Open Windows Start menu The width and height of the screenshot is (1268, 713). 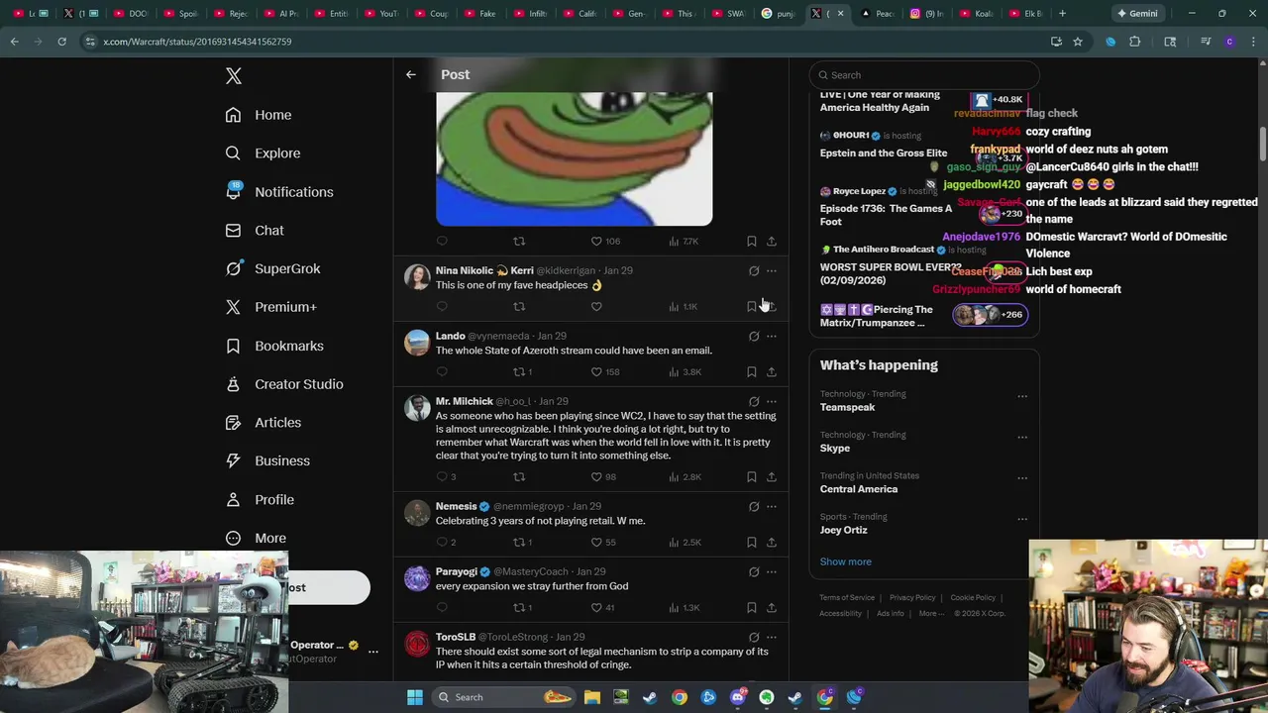tap(415, 697)
